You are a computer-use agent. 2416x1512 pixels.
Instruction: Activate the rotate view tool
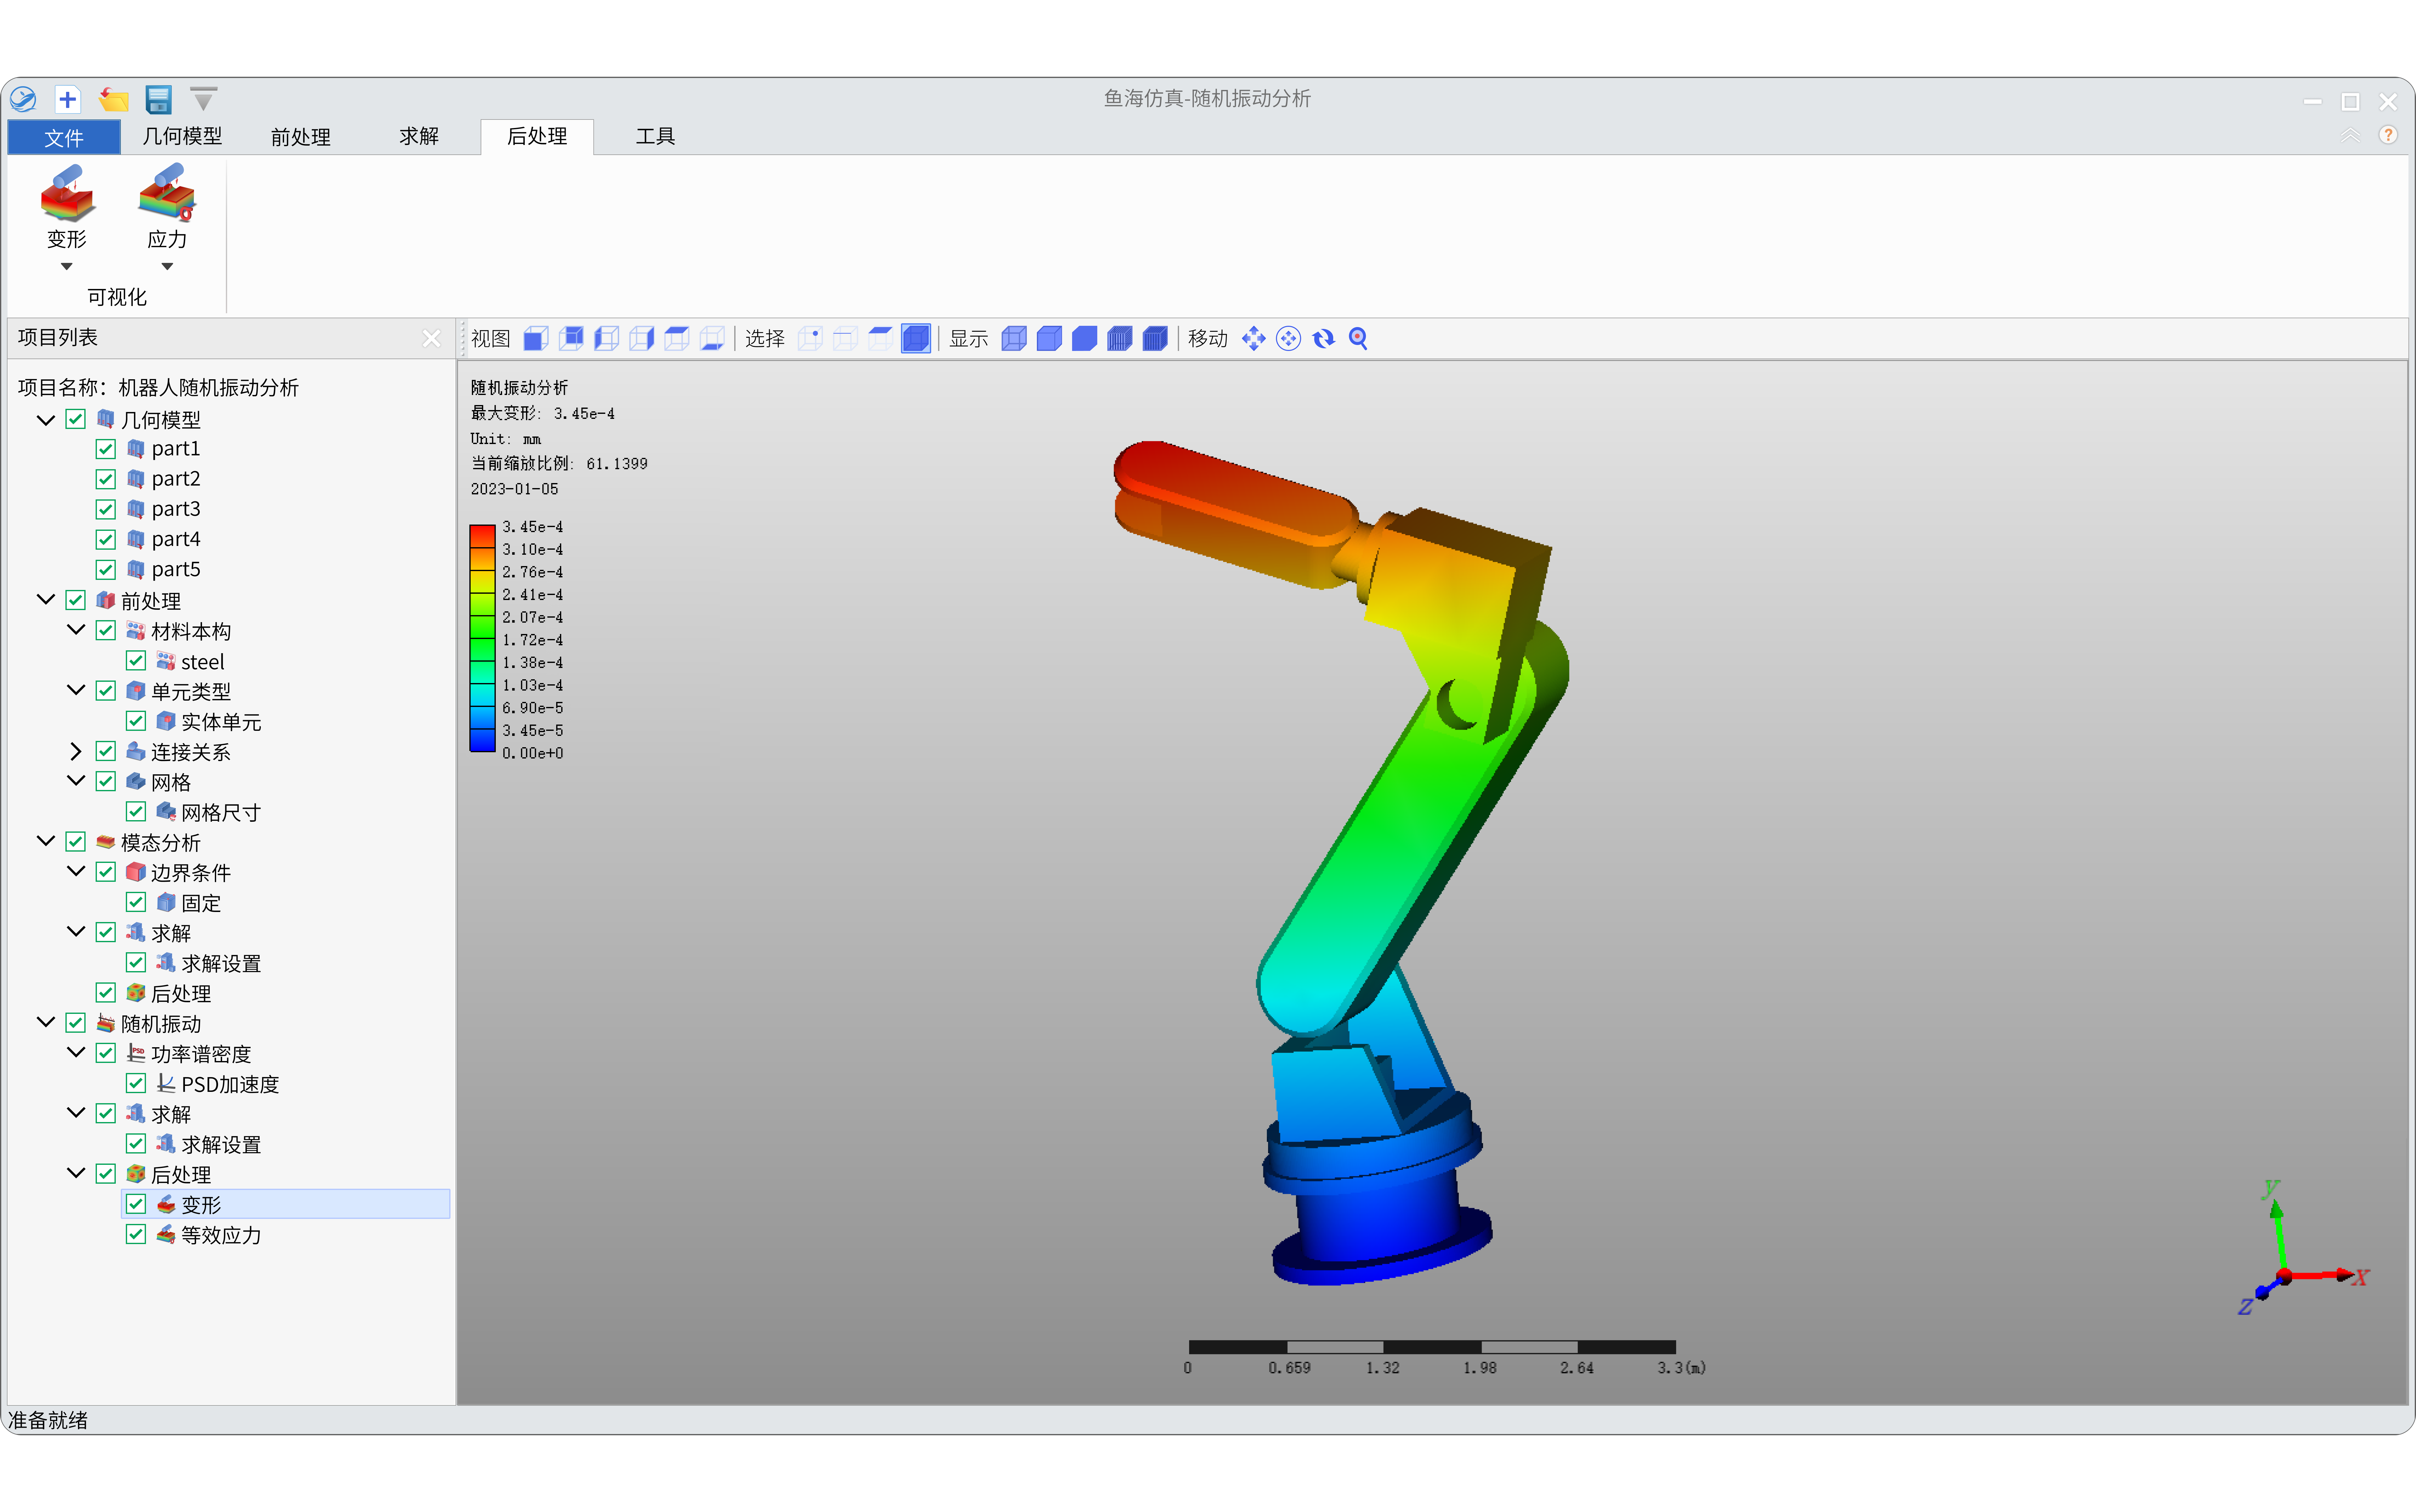1323,339
